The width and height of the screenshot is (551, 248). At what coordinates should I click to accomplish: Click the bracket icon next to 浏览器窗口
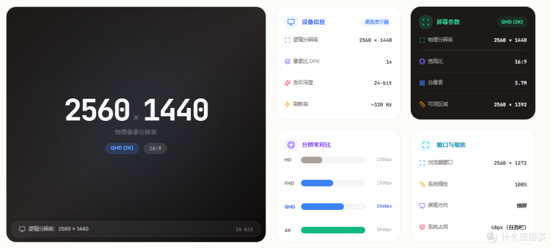pyautogui.click(x=422, y=163)
